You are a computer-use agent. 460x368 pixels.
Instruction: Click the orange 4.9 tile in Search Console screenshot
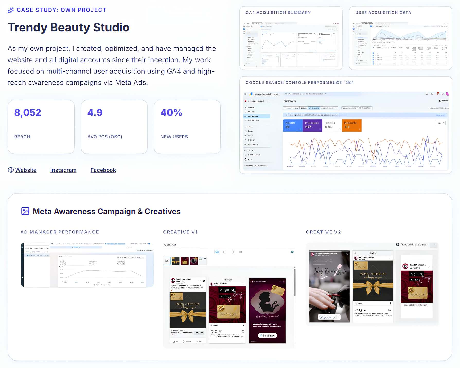(x=352, y=125)
